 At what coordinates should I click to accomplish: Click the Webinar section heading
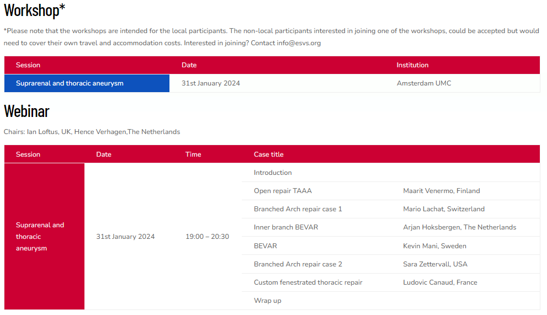tap(26, 111)
